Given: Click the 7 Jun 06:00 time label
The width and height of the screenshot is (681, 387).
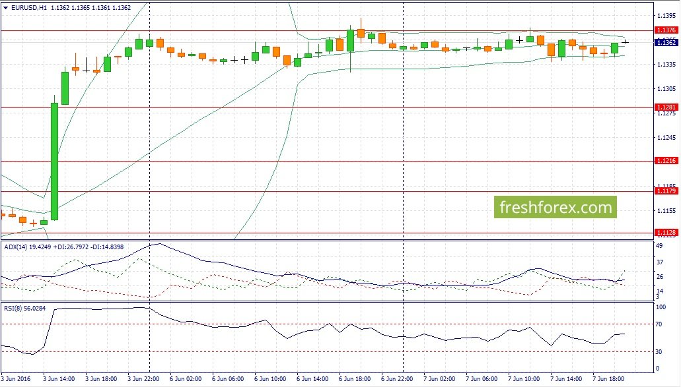Looking at the screenshot, I should click(x=482, y=379).
